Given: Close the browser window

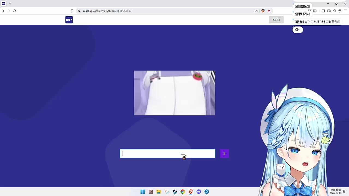Looking at the screenshot, I should point(345,4).
